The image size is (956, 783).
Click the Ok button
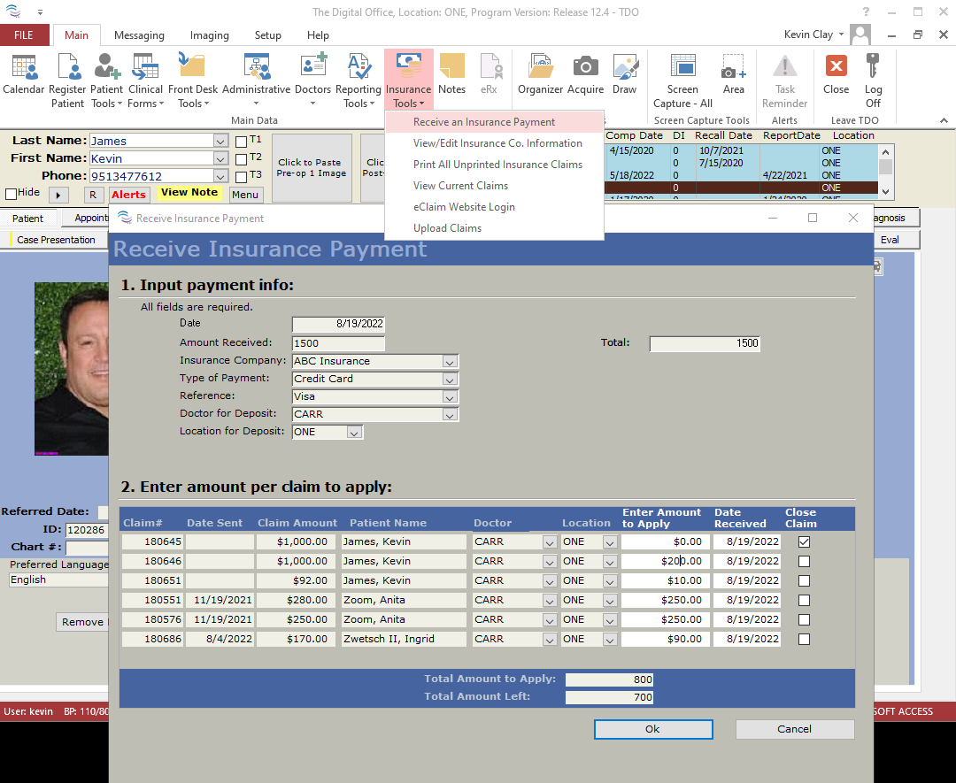coord(652,729)
